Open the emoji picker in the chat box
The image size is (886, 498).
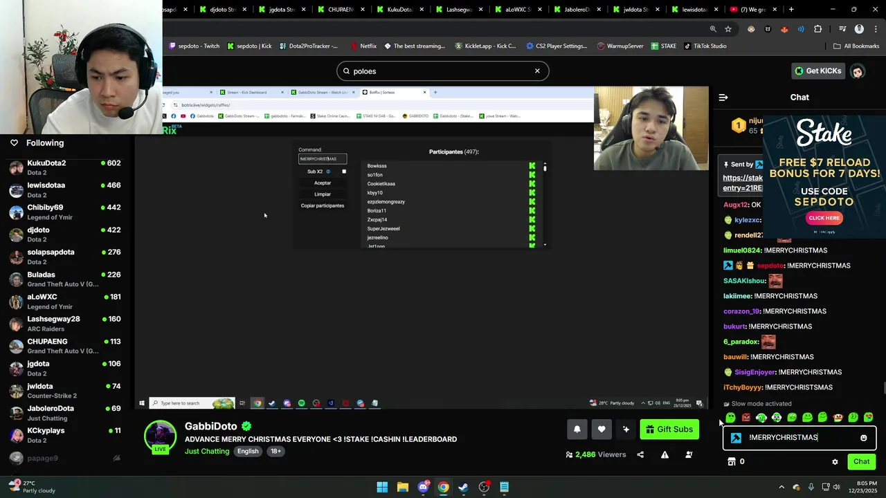tap(863, 438)
